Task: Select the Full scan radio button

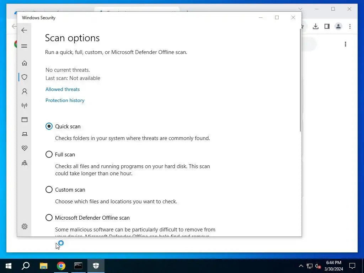Action: tap(49, 154)
